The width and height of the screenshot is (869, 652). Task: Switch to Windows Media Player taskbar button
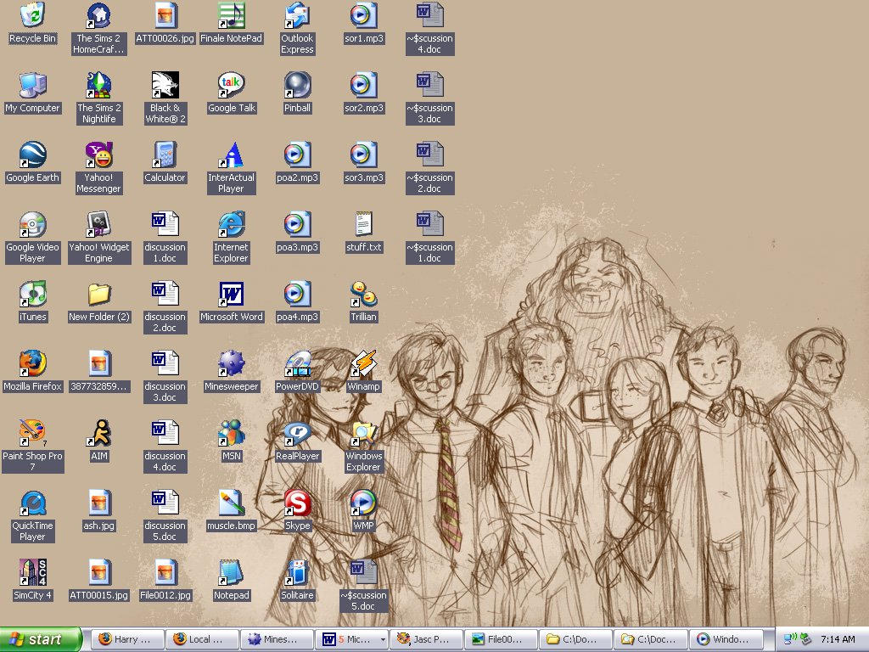click(x=726, y=639)
